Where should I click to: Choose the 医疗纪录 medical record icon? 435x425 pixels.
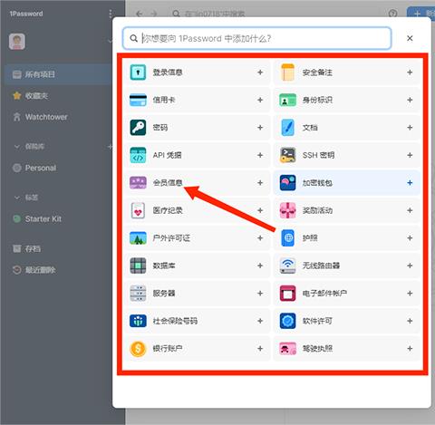coord(138,210)
